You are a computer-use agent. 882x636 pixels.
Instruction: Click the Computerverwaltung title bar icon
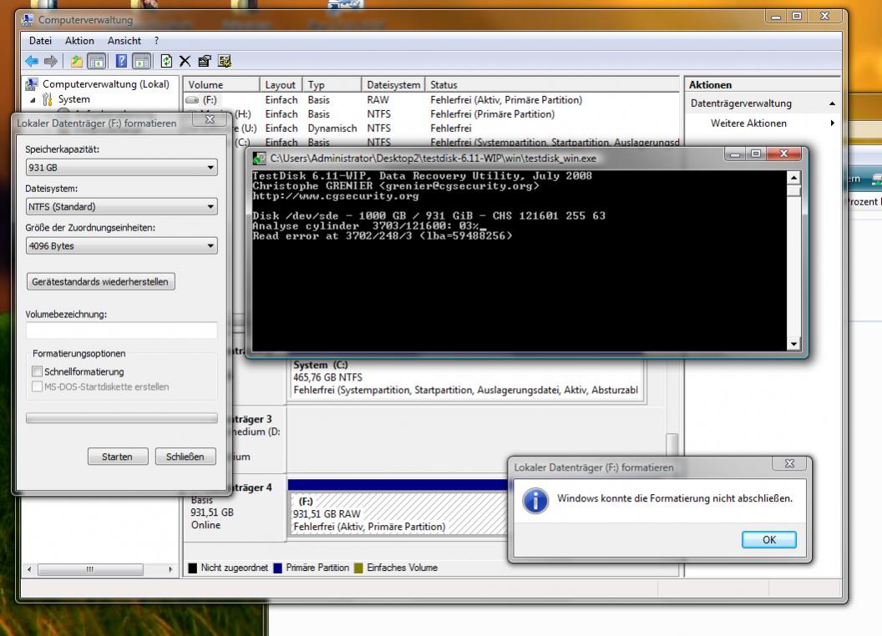click(x=27, y=20)
